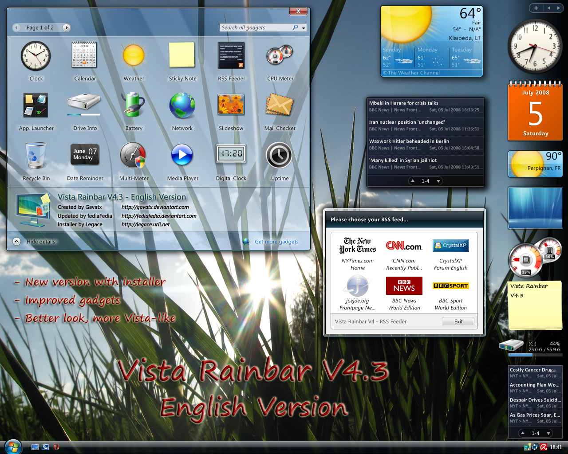Viewport: 568px width, 454px height.
Task: Go to next gadget page
Action: pos(66,27)
